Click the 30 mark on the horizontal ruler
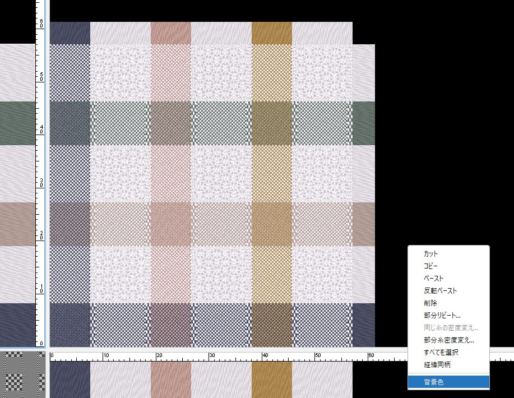 (x=210, y=356)
